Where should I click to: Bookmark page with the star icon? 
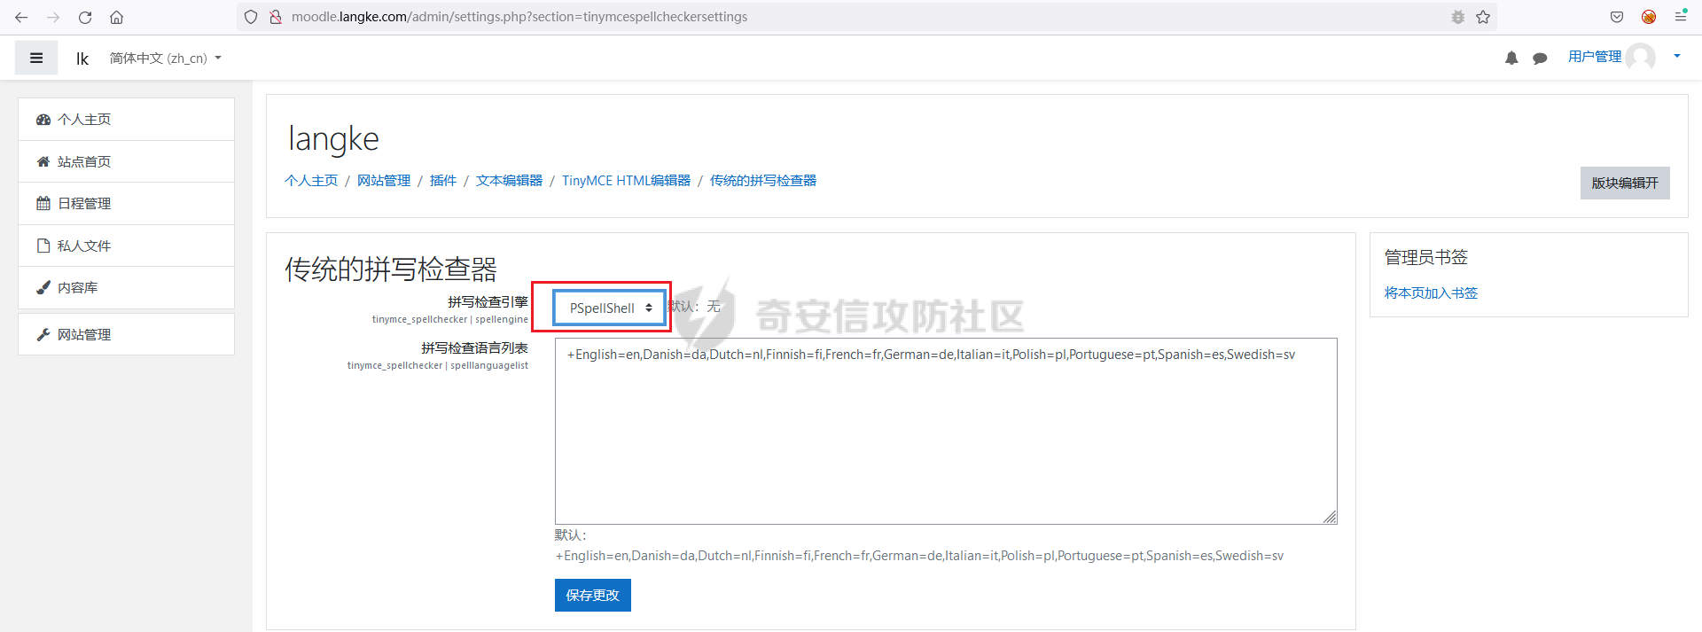tap(1483, 17)
